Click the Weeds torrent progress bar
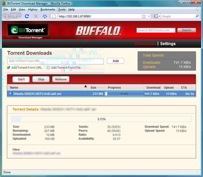 (124, 94)
